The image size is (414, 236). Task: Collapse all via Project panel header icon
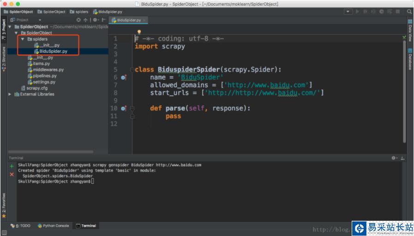pos(85,20)
